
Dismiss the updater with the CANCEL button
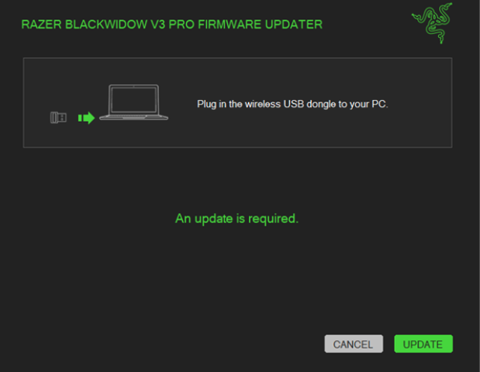[x=354, y=343]
